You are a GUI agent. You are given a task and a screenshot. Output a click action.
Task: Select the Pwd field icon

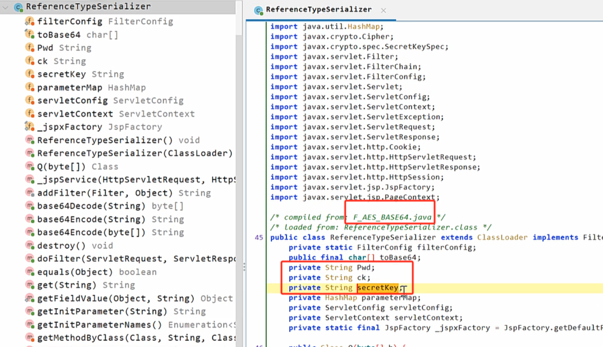coord(30,48)
